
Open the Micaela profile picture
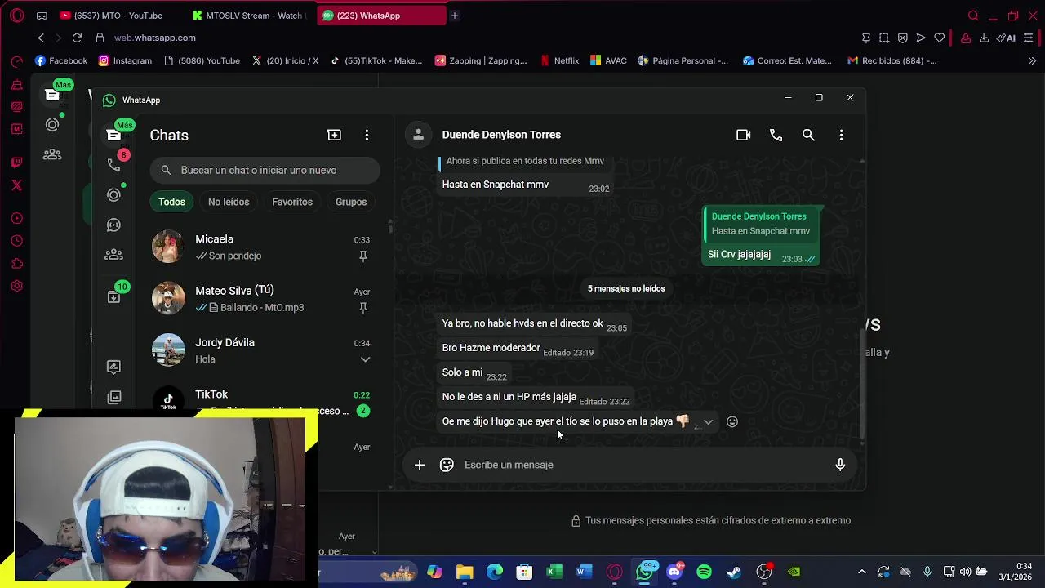tap(168, 247)
